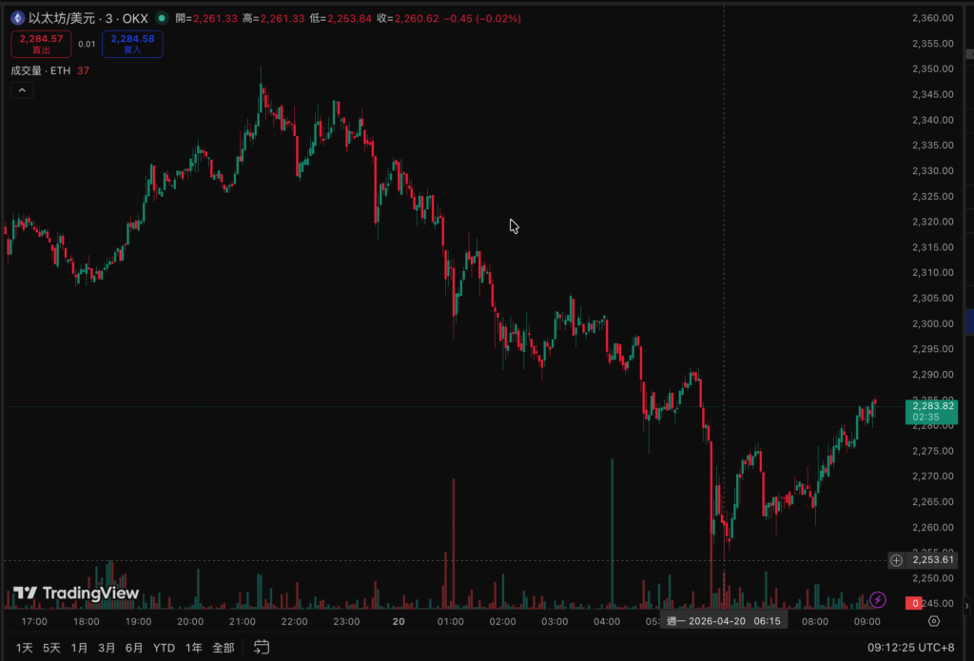Switch to the YTD range

pyautogui.click(x=164, y=648)
